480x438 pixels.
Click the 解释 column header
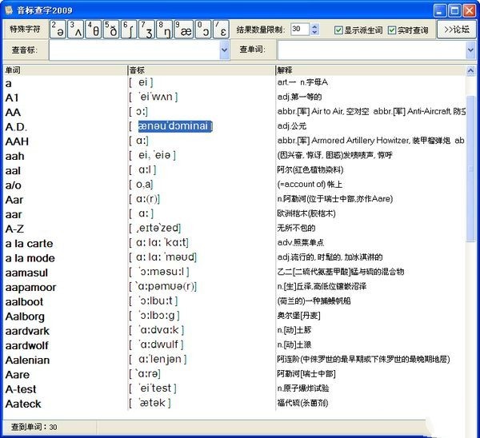[368, 70]
